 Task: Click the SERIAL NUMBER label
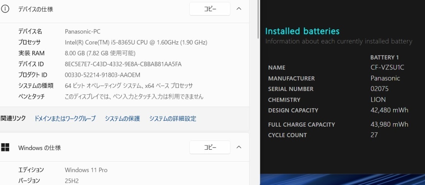tap(290, 89)
